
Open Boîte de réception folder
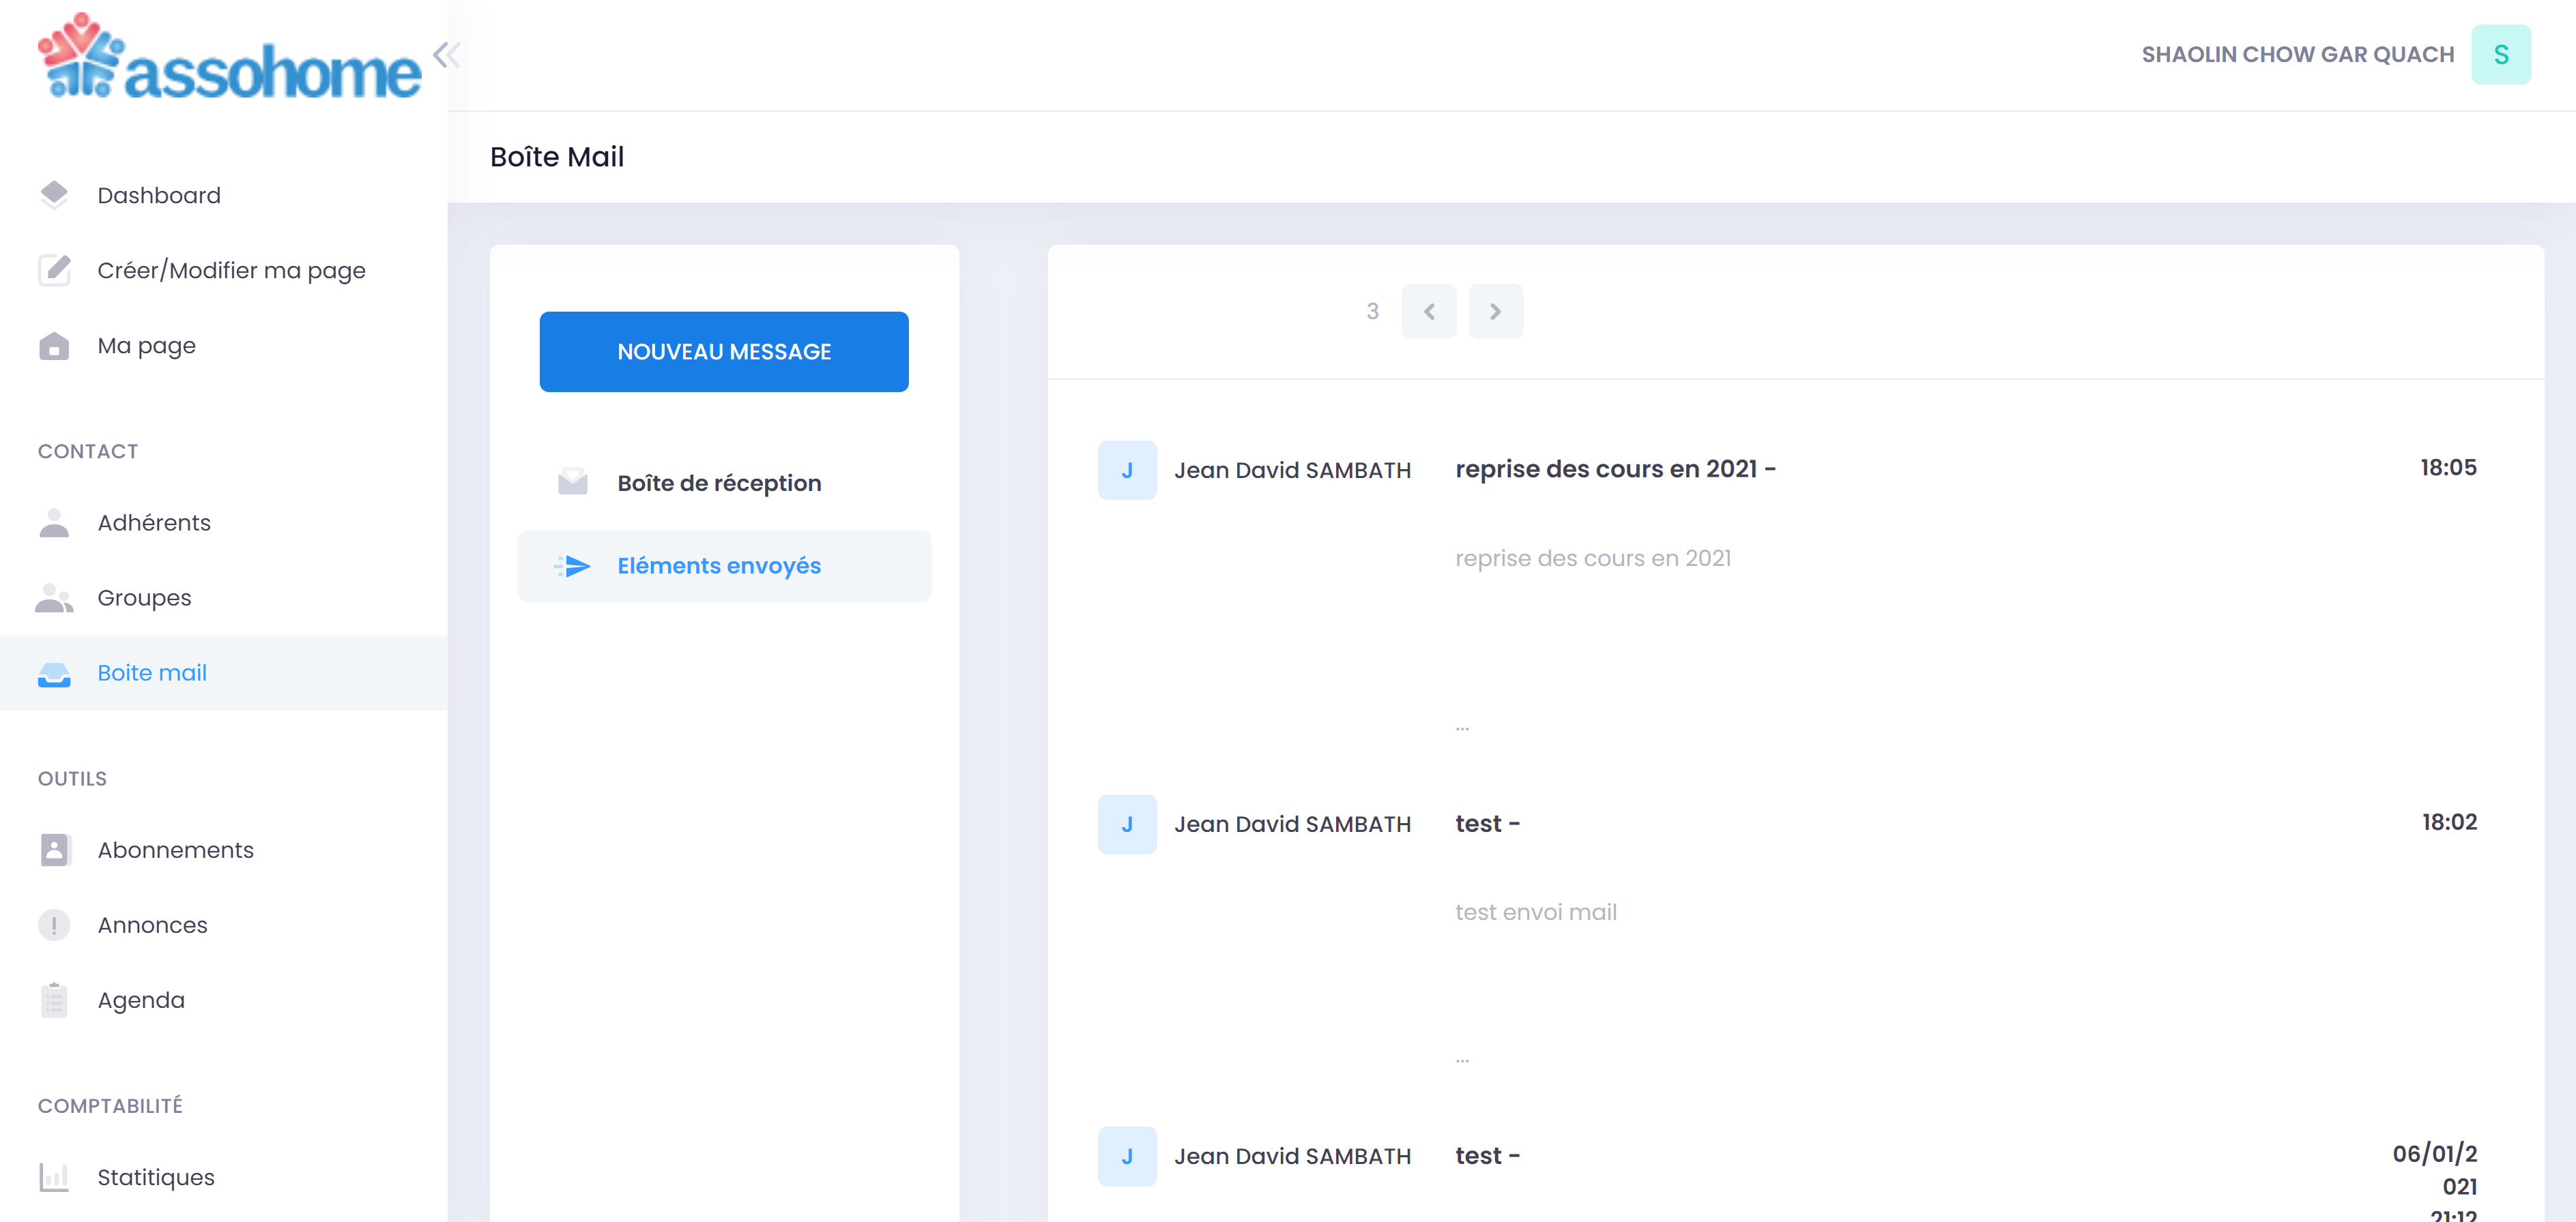(x=718, y=483)
